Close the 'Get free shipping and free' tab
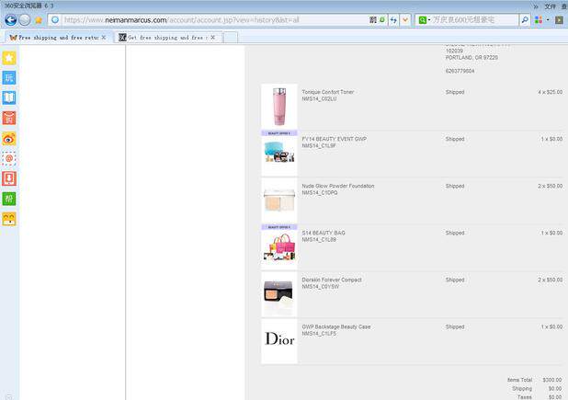 tap(212, 38)
